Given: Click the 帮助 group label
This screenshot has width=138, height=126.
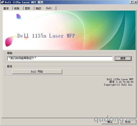Looking at the screenshot, I should click(x=10, y=53).
